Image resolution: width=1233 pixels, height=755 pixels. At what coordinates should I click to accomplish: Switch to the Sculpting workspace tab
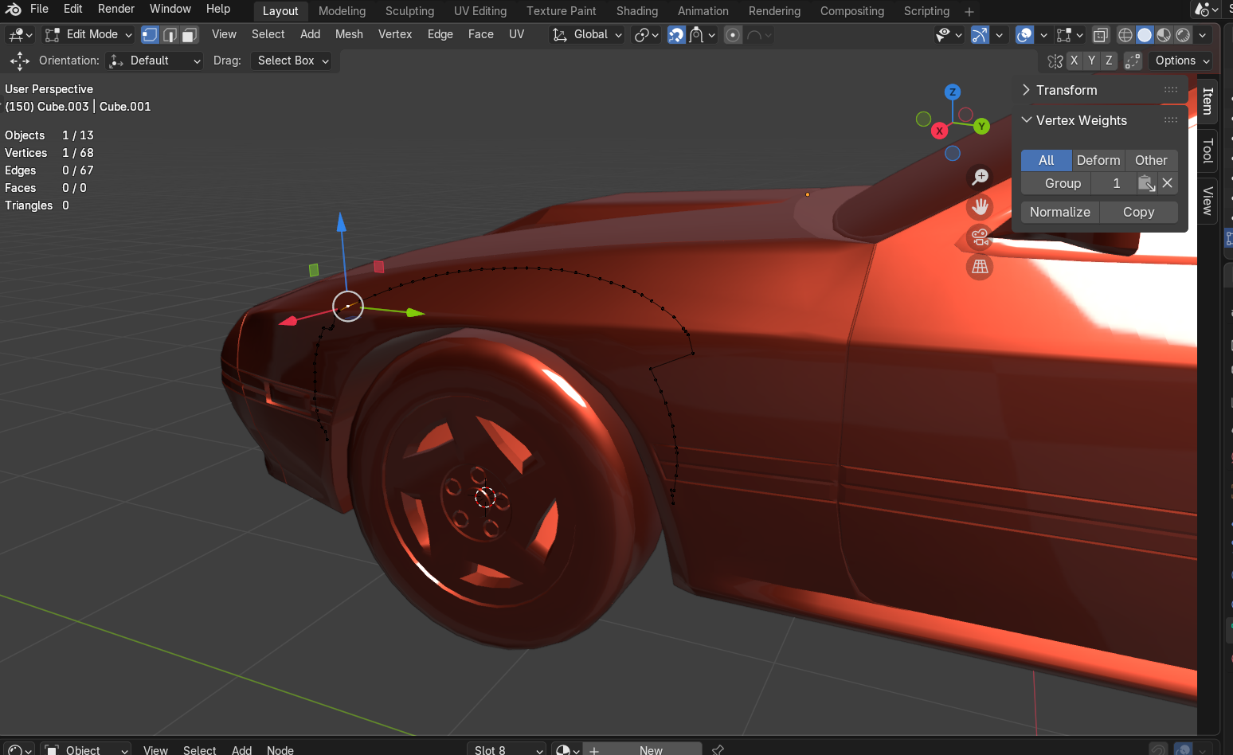tap(409, 11)
